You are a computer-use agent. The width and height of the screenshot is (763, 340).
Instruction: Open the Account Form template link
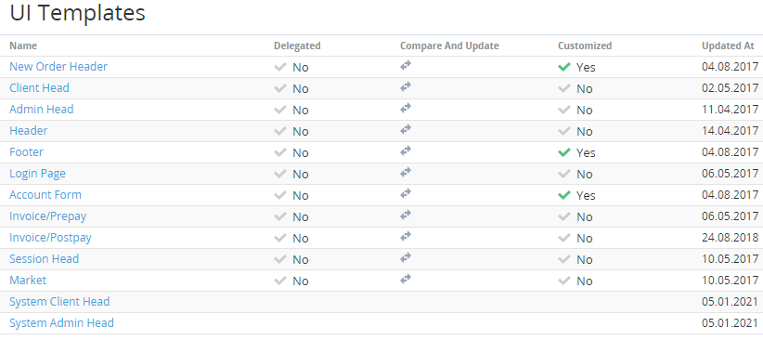point(45,195)
